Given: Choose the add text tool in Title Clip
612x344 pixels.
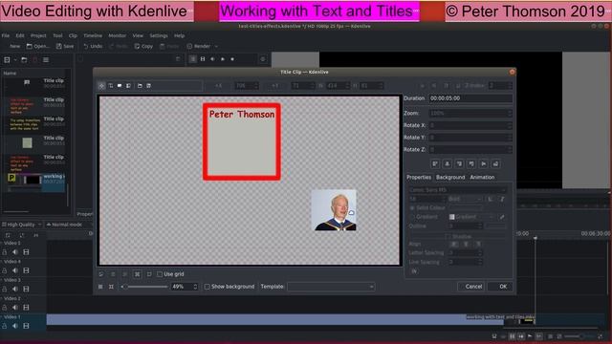Looking at the screenshot, I should 111,86.
